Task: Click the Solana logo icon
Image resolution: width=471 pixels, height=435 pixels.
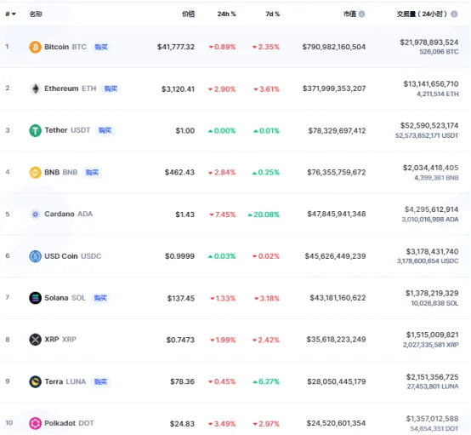Action: pos(35,298)
